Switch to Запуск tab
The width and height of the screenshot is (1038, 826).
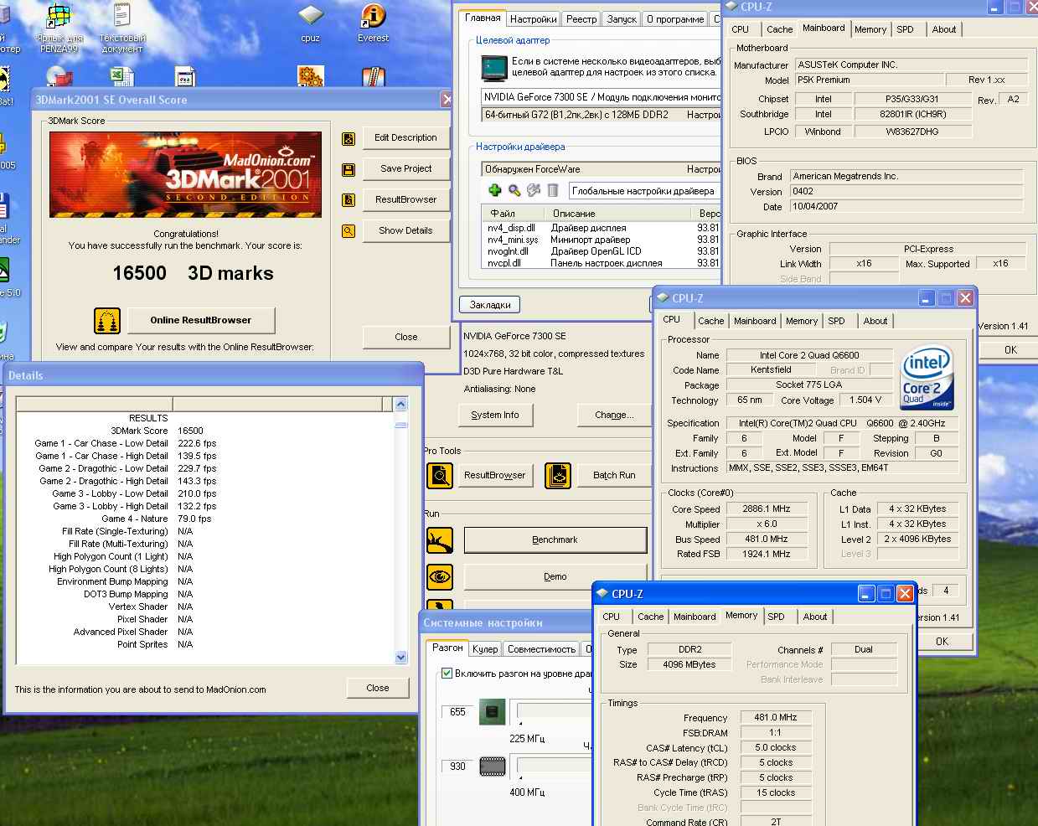622,19
